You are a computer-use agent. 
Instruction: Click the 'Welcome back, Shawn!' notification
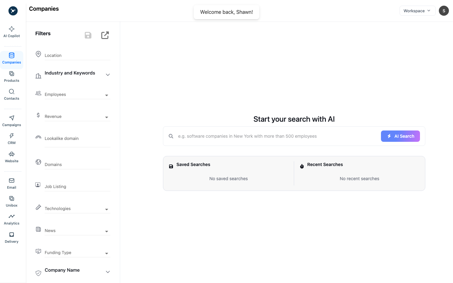click(226, 12)
